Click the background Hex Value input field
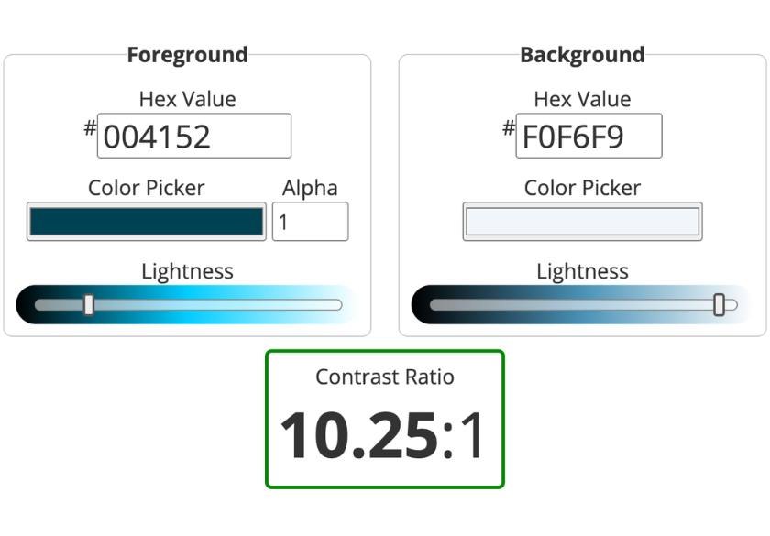Image resolution: width=770 pixels, height=536 pixels. (x=588, y=136)
